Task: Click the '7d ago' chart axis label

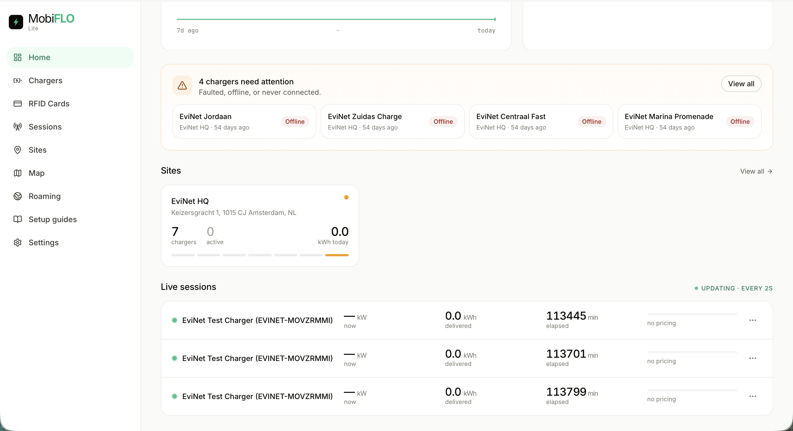Action: point(188,31)
